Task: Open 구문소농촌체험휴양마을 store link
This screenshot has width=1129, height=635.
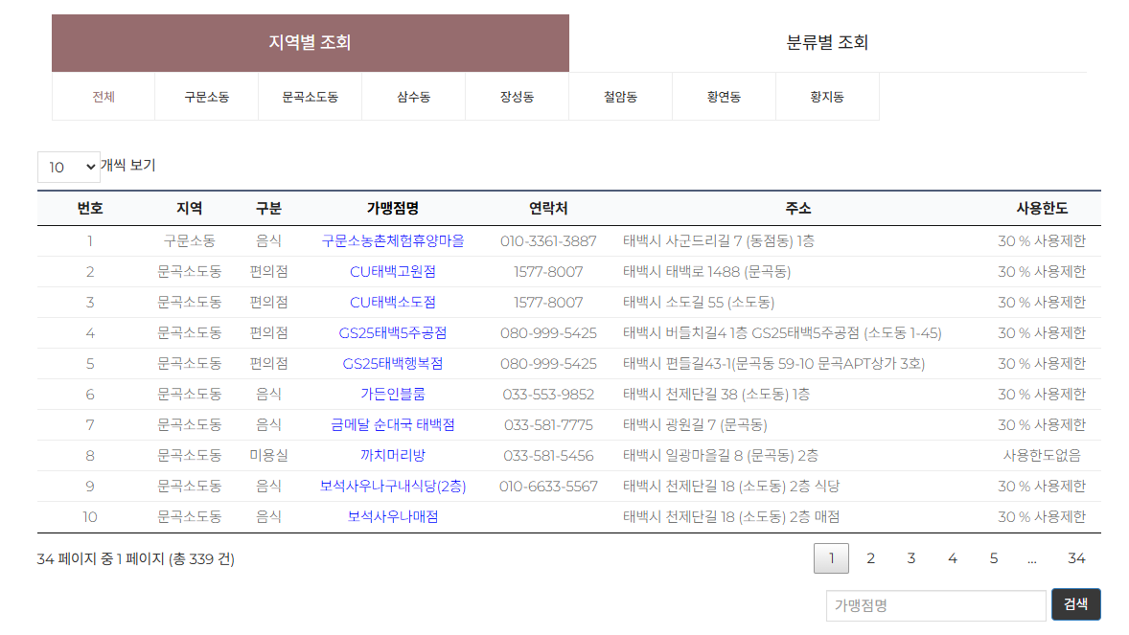Action: pyautogui.click(x=392, y=241)
